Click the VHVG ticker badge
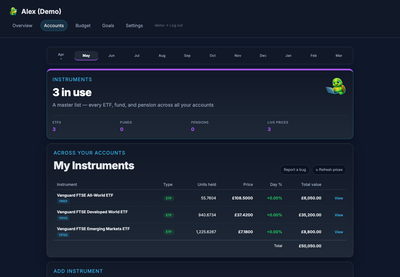Image resolution: width=400 pixels, height=277 pixels. pyautogui.click(x=63, y=218)
